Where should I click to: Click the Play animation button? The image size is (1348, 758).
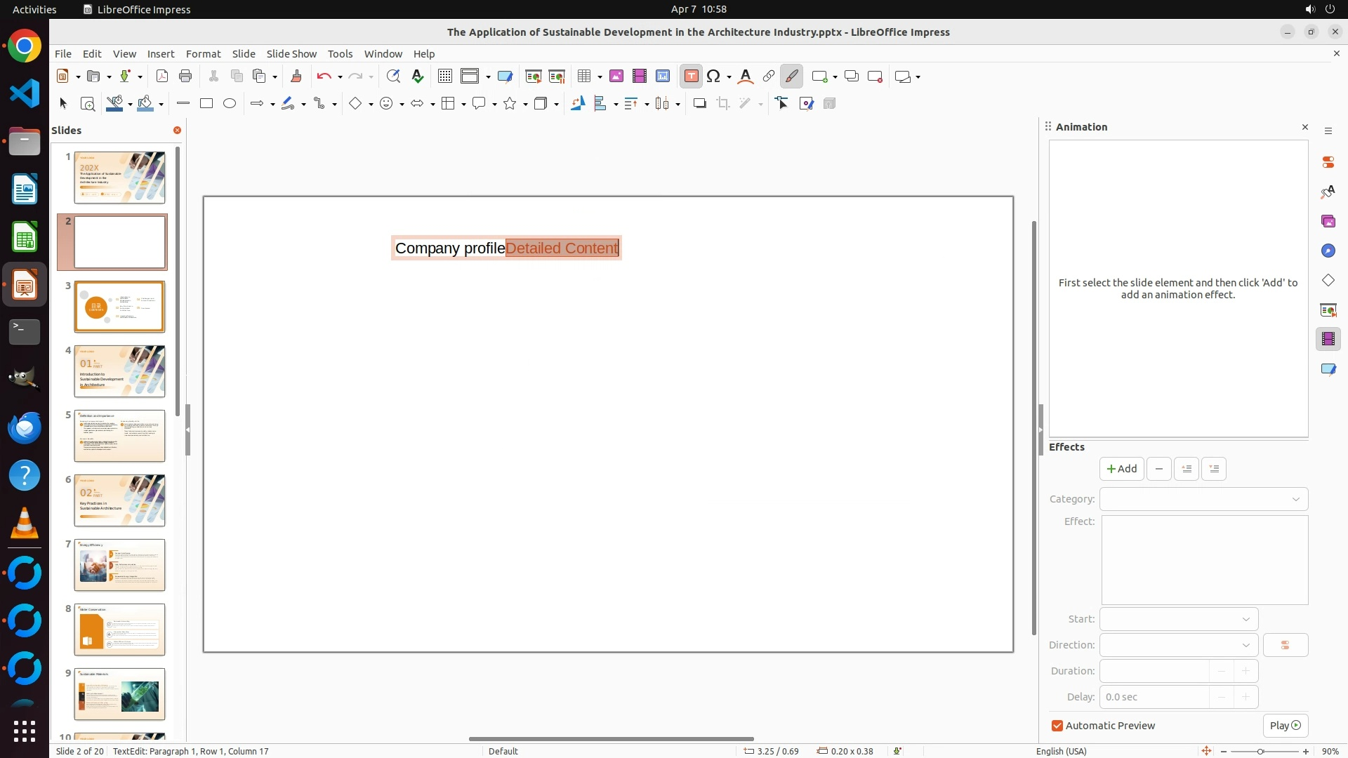tap(1285, 726)
